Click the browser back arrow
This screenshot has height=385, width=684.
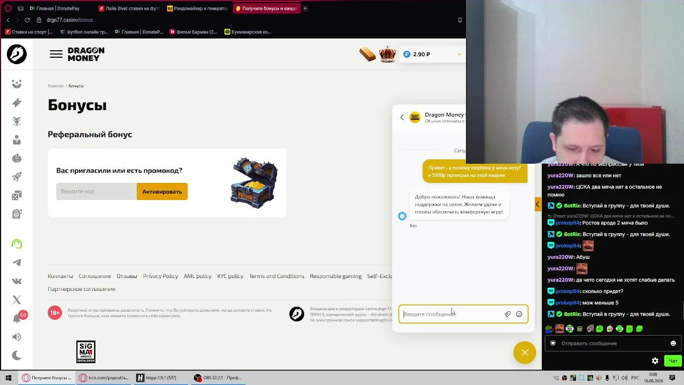point(8,20)
